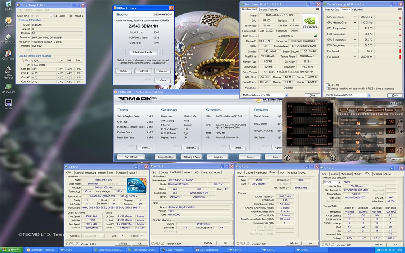
Task: Click the NVIDIA logo in GPU-Z
Action: point(310,23)
